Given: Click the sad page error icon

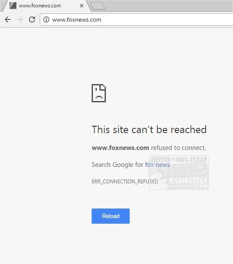Looking at the screenshot, I should point(99,93).
